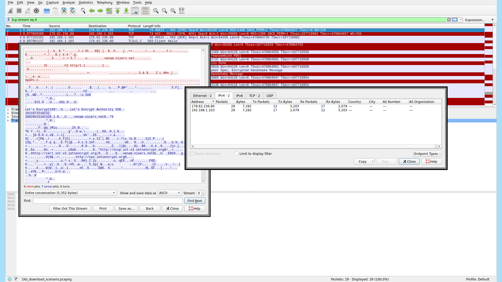Jump to the first packet
This screenshot has height=282, width=502.
(118, 11)
